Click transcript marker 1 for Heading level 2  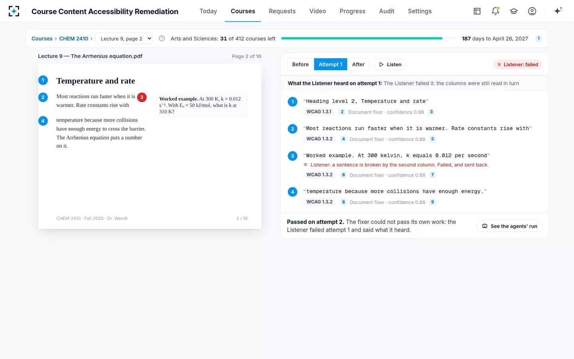pos(293,102)
